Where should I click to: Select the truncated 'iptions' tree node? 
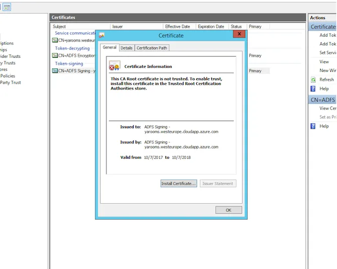pos(7,43)
